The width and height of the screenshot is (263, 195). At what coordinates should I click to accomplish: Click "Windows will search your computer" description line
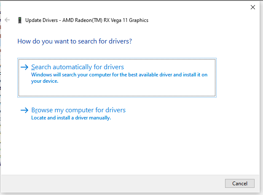coord(120,75)
